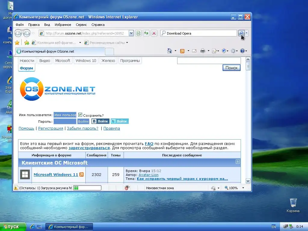
Task: Open the Справка menu
Action: 98,25
